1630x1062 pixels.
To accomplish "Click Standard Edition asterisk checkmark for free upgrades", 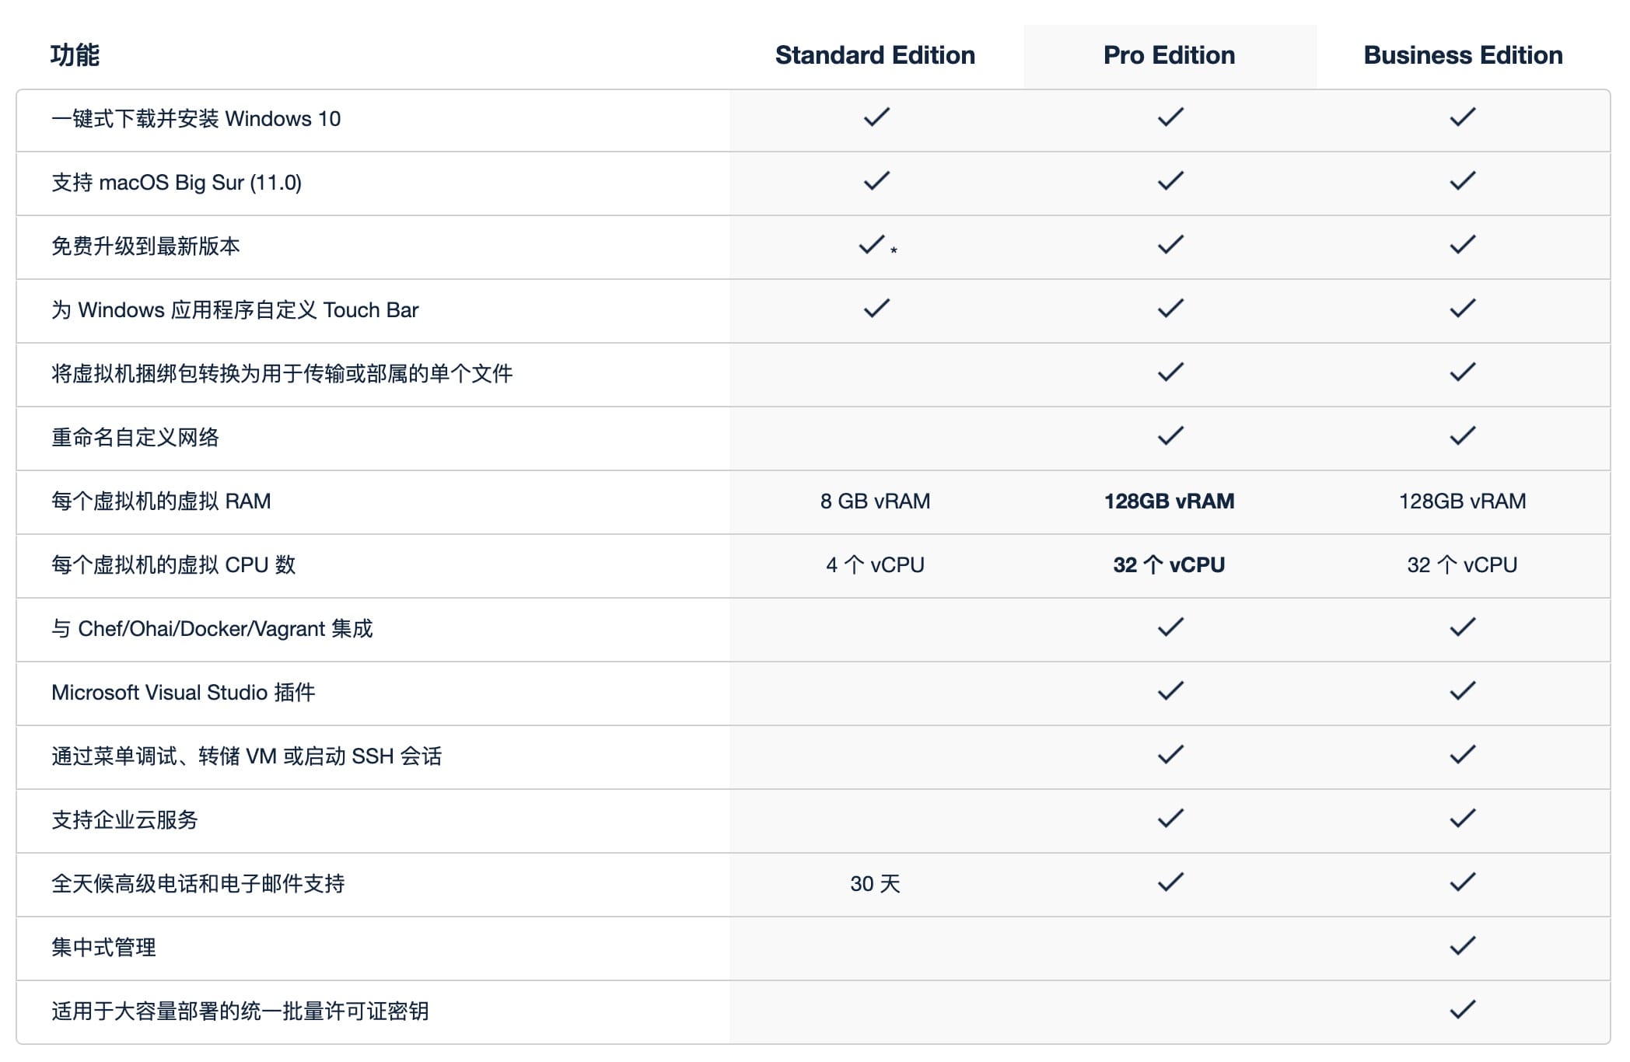I will point(872,246).
